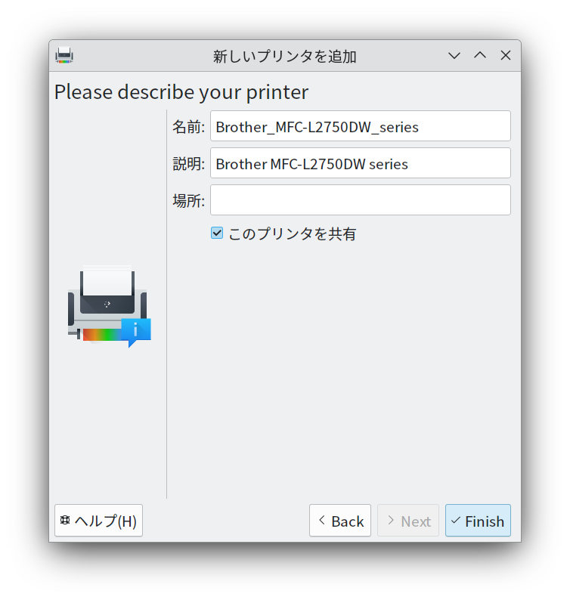
Task: Click the 説明: label
Action: click(188, 164)
